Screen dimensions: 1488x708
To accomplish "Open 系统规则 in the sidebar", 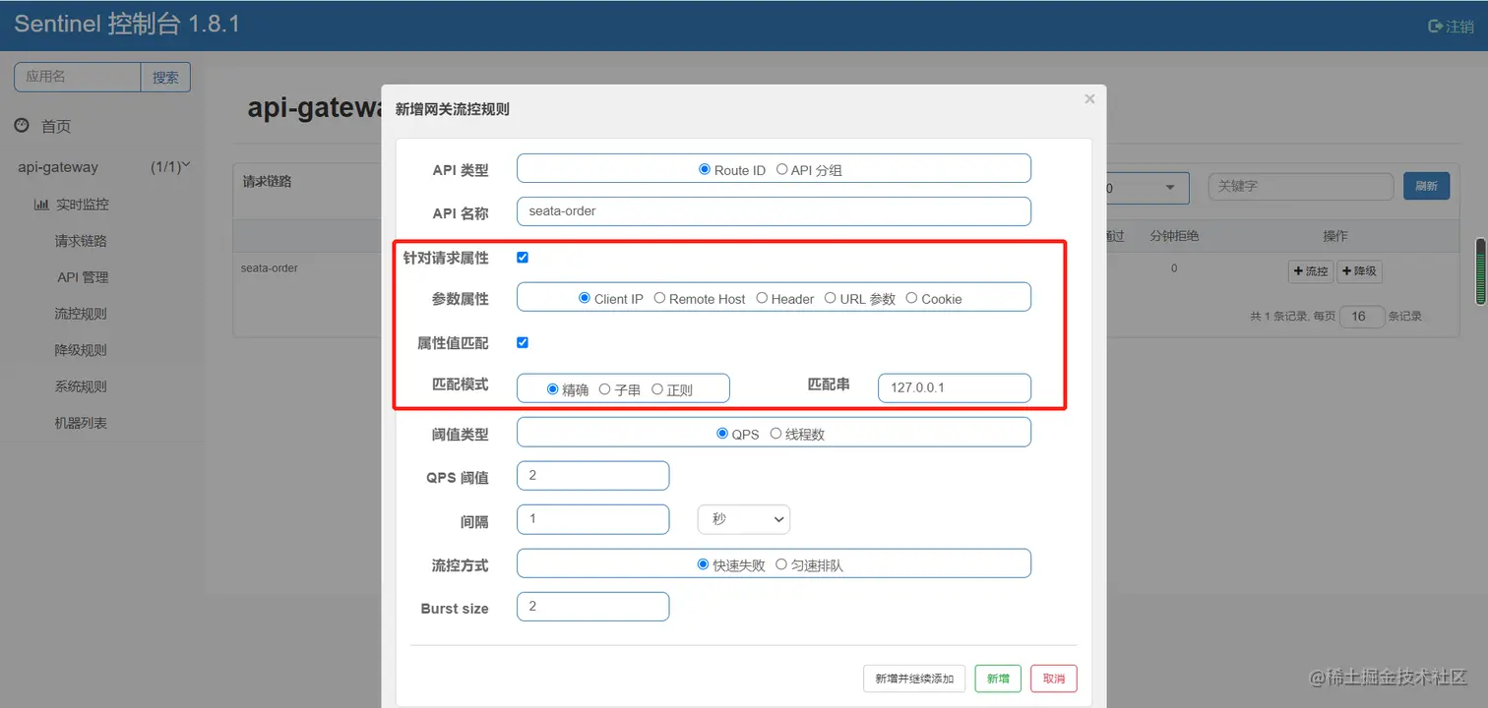I will coord(81,386).
